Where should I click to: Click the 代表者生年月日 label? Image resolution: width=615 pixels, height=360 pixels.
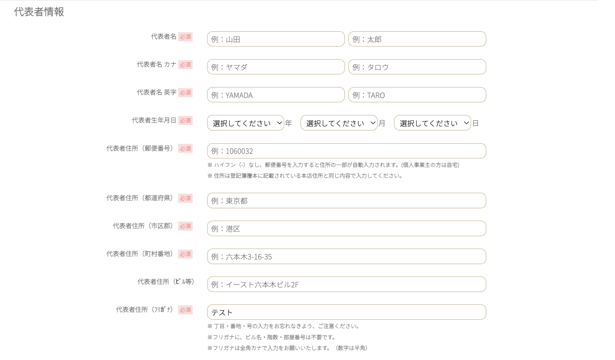point(154,120)
